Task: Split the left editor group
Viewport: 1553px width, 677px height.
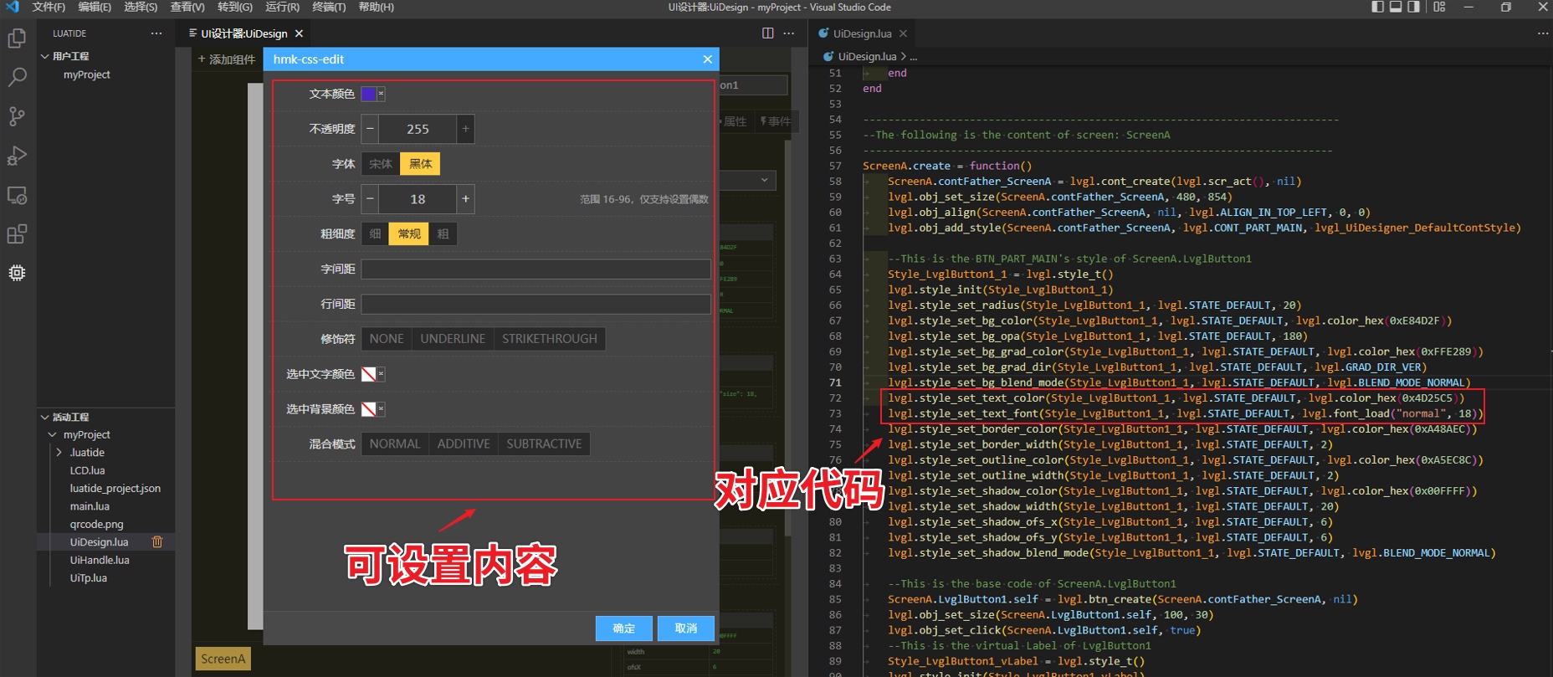Action: tap(767, 33)
